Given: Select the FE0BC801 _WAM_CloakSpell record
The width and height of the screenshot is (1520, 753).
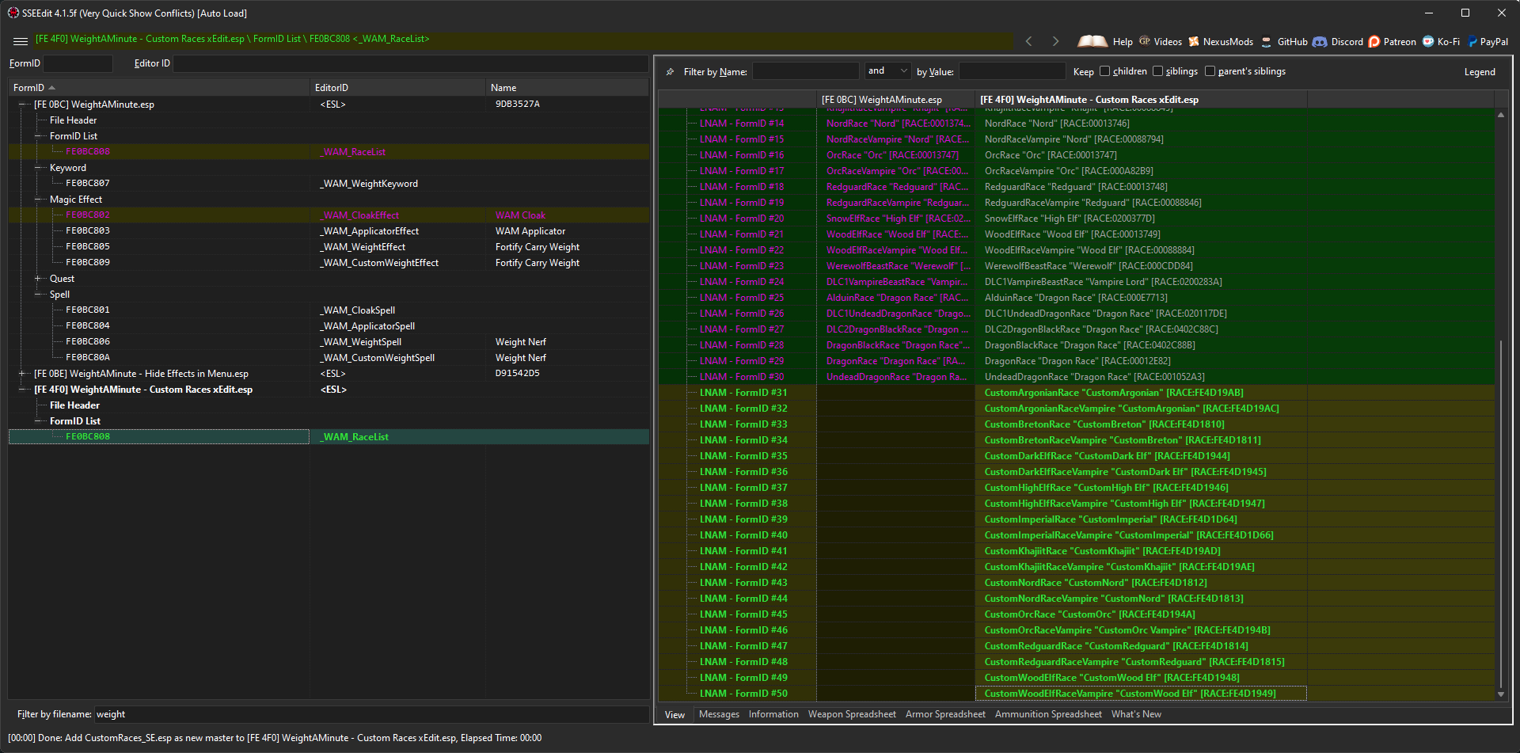Looking at the screenshot, I should pos(329,310).
